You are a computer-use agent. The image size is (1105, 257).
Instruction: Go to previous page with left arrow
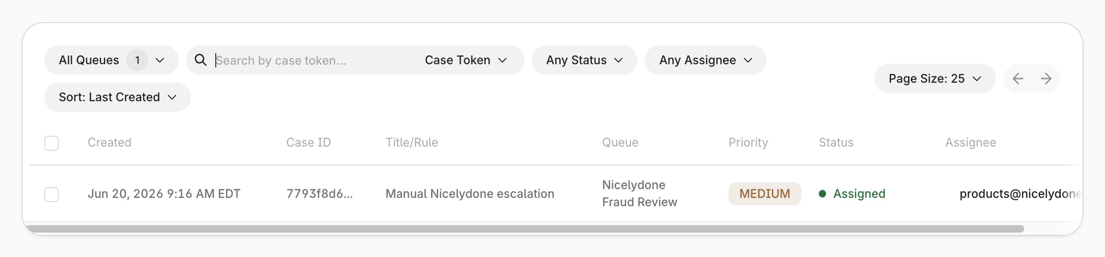(1018, 78)
